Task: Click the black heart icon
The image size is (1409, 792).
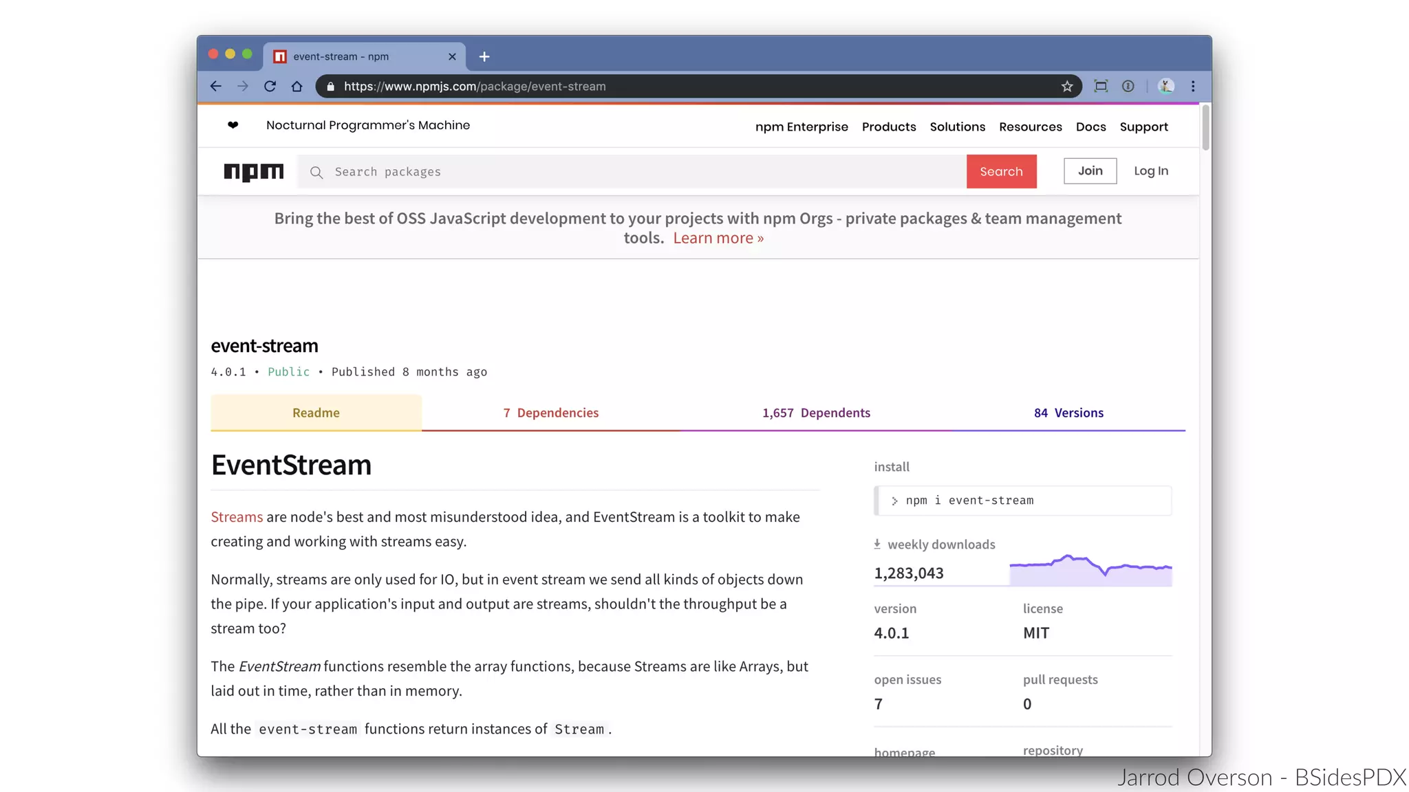Action: pos(233,125)
